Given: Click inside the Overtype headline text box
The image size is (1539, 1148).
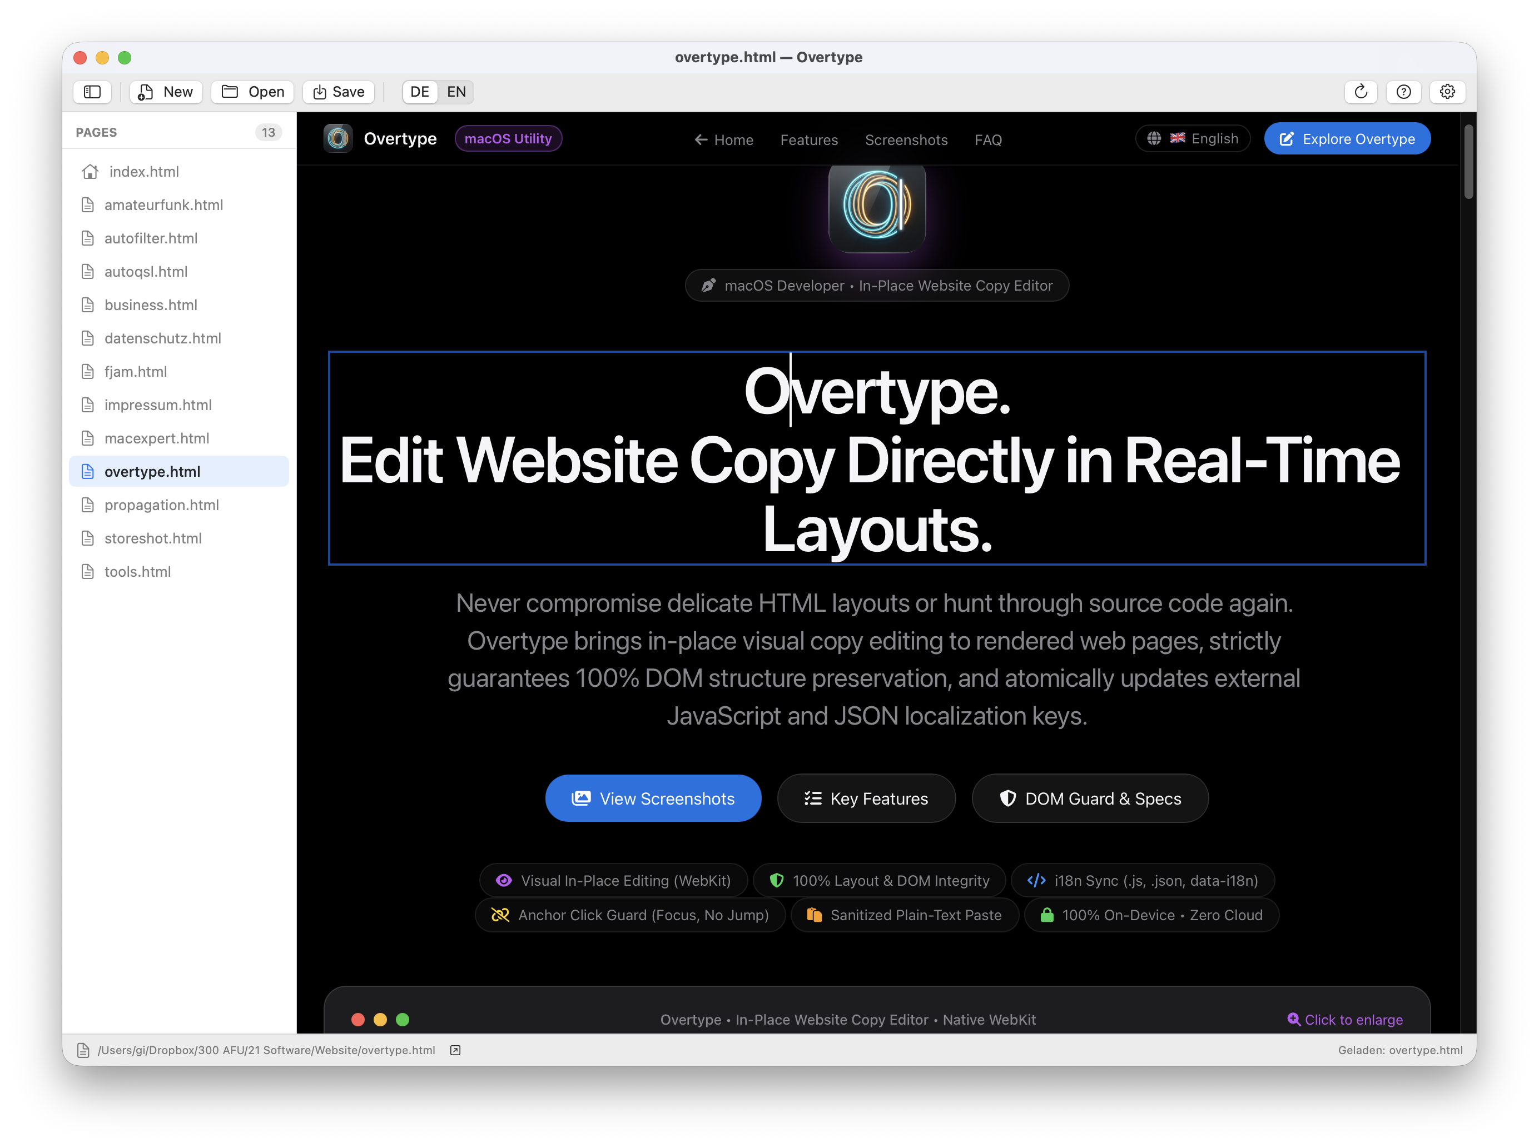Looking at the screenshot, I should click(x=877, y=458).
